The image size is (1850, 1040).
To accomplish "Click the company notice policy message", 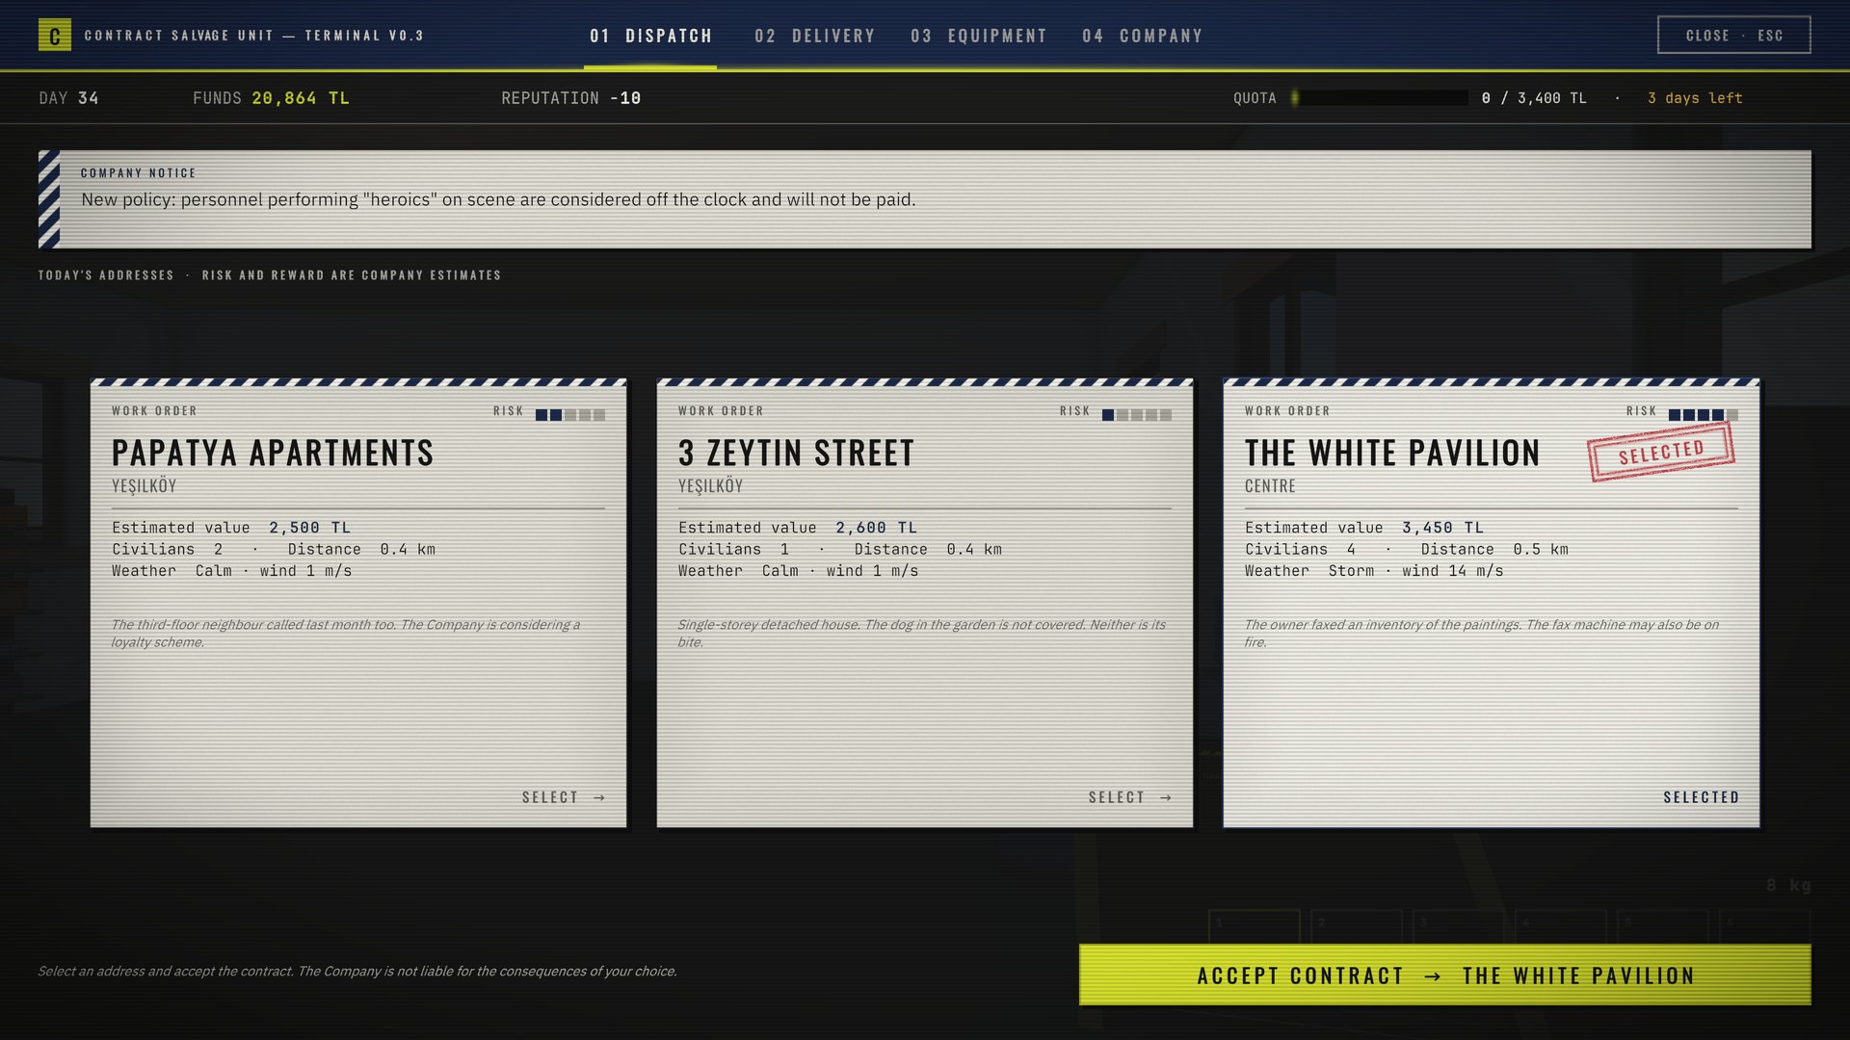I will (498, 199).
